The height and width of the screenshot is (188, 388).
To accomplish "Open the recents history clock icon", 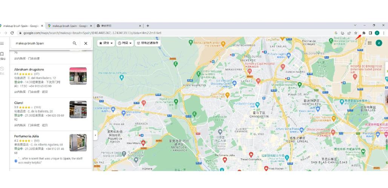I will (x=2, y=68).
